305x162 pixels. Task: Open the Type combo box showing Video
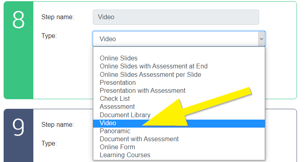point(179,39)
